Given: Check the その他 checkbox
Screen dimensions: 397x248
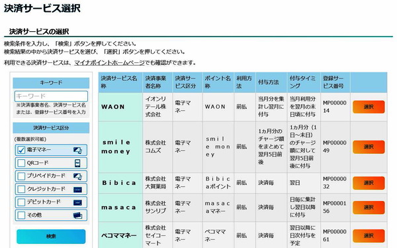Looking at the screenshot, I should (x=21, y=216).
